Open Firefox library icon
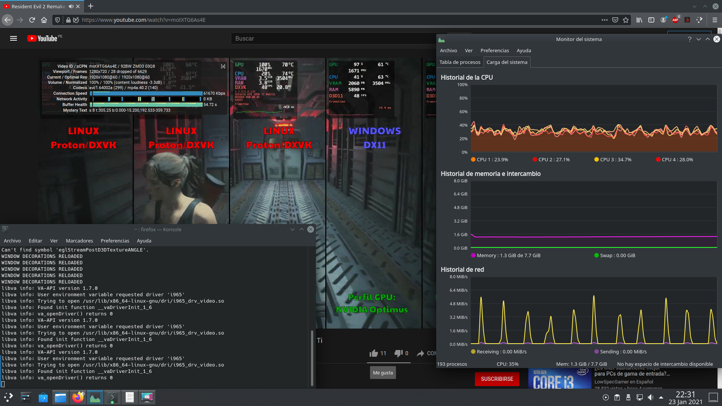Viewport: 722px width, 406px height. [x=639, y=20]
